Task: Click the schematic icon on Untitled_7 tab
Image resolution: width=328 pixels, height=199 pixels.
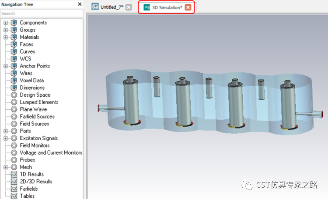Action: pyautogui.click(x=95, y=7)
